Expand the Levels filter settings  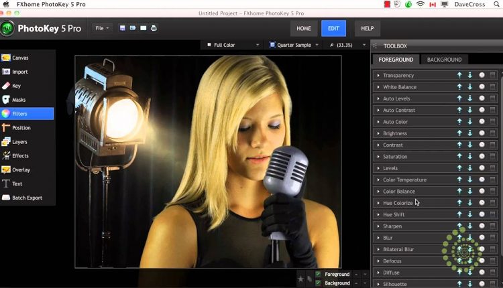click(x=378, y=168)
